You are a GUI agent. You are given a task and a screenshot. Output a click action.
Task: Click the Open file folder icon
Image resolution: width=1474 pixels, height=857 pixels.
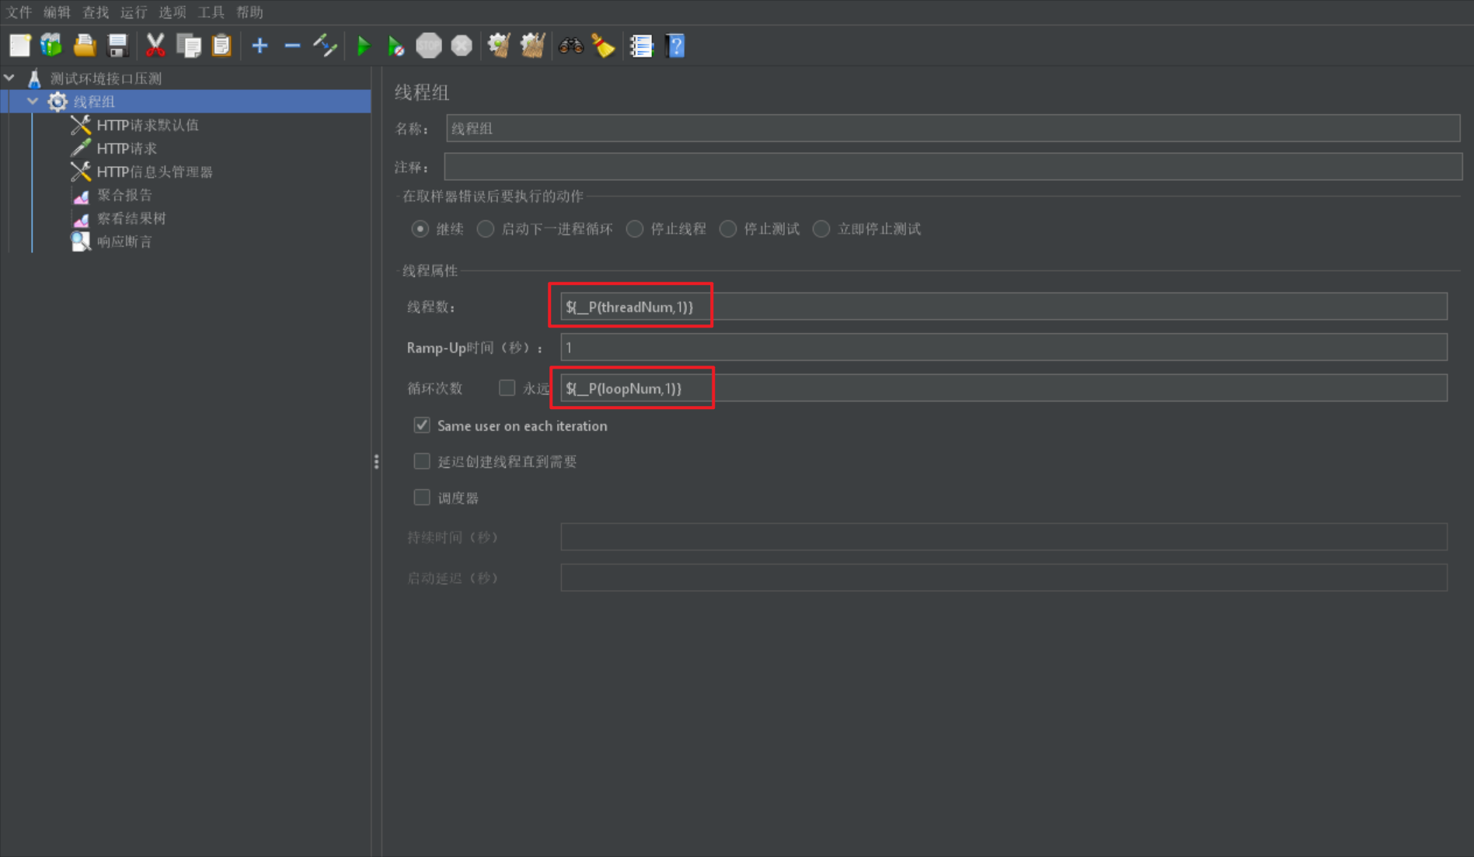point(85,46)
